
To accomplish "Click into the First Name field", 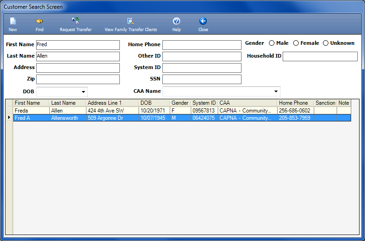I will click(x=78, y=45).
